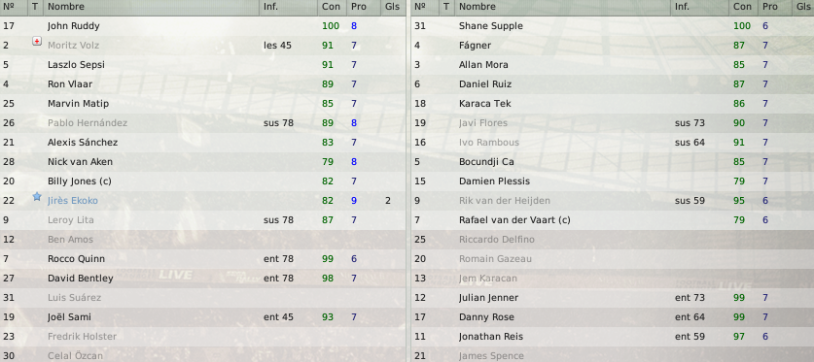The image size is (814, 362).
Task: Open Billy Jones (c) player row
Action: tap(202, 181)
